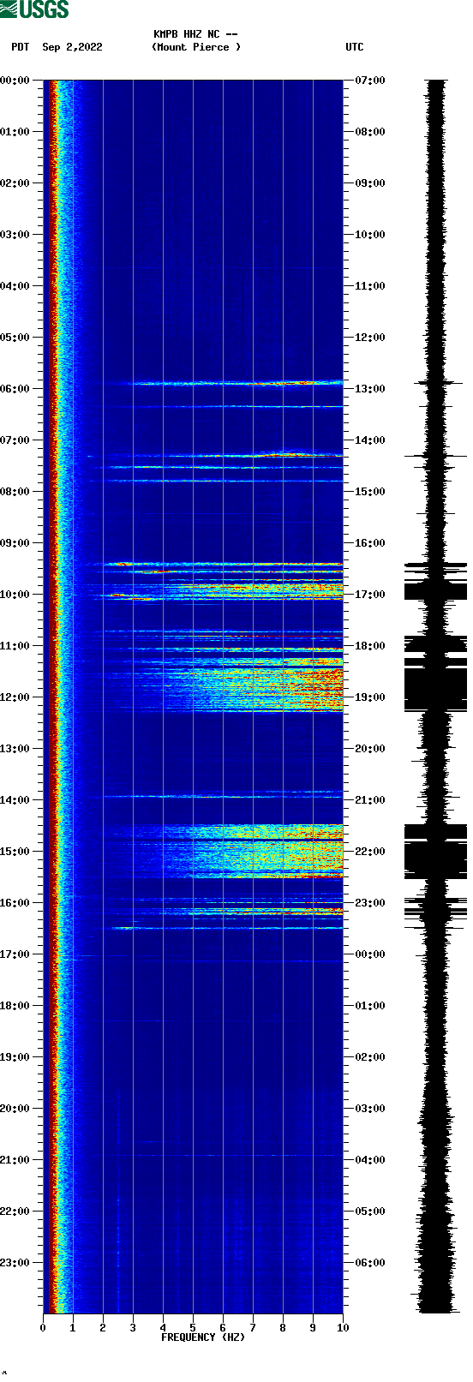Screen dimensions: 473x1382
Task: Click the spectrogram event line near 14:00 PDT
Action: coord(223,797)
